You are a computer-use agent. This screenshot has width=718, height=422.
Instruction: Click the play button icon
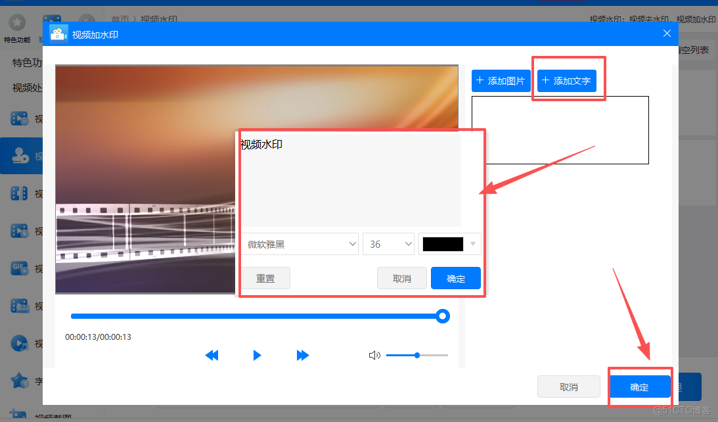[257, 355]
